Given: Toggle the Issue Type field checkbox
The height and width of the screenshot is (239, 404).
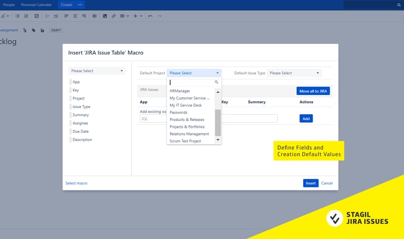Looking at the screenshot, I should tap(70, 107).
